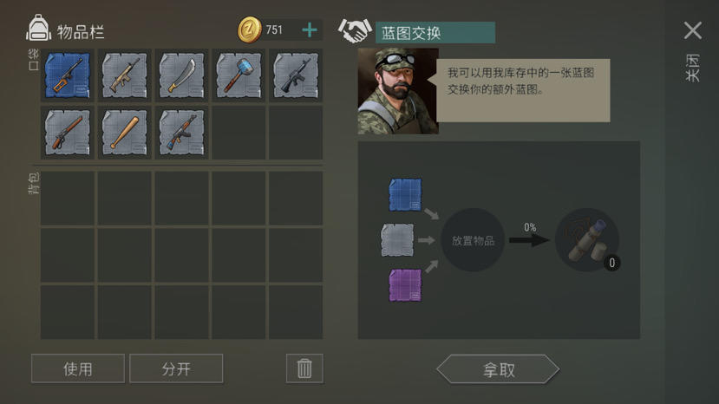The image size is (719, 404).
Task: Click the 拿取 take button
Action: pos(498,368)
